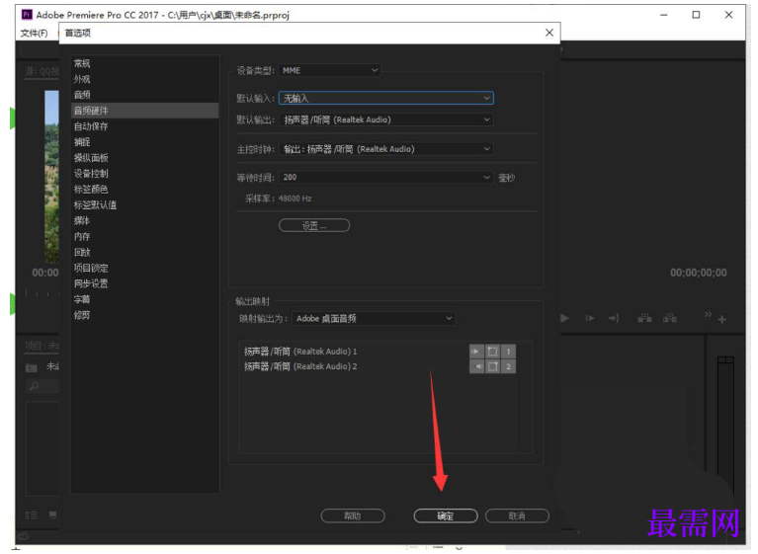Open the 媒体 preferences category

click(82, 221)
